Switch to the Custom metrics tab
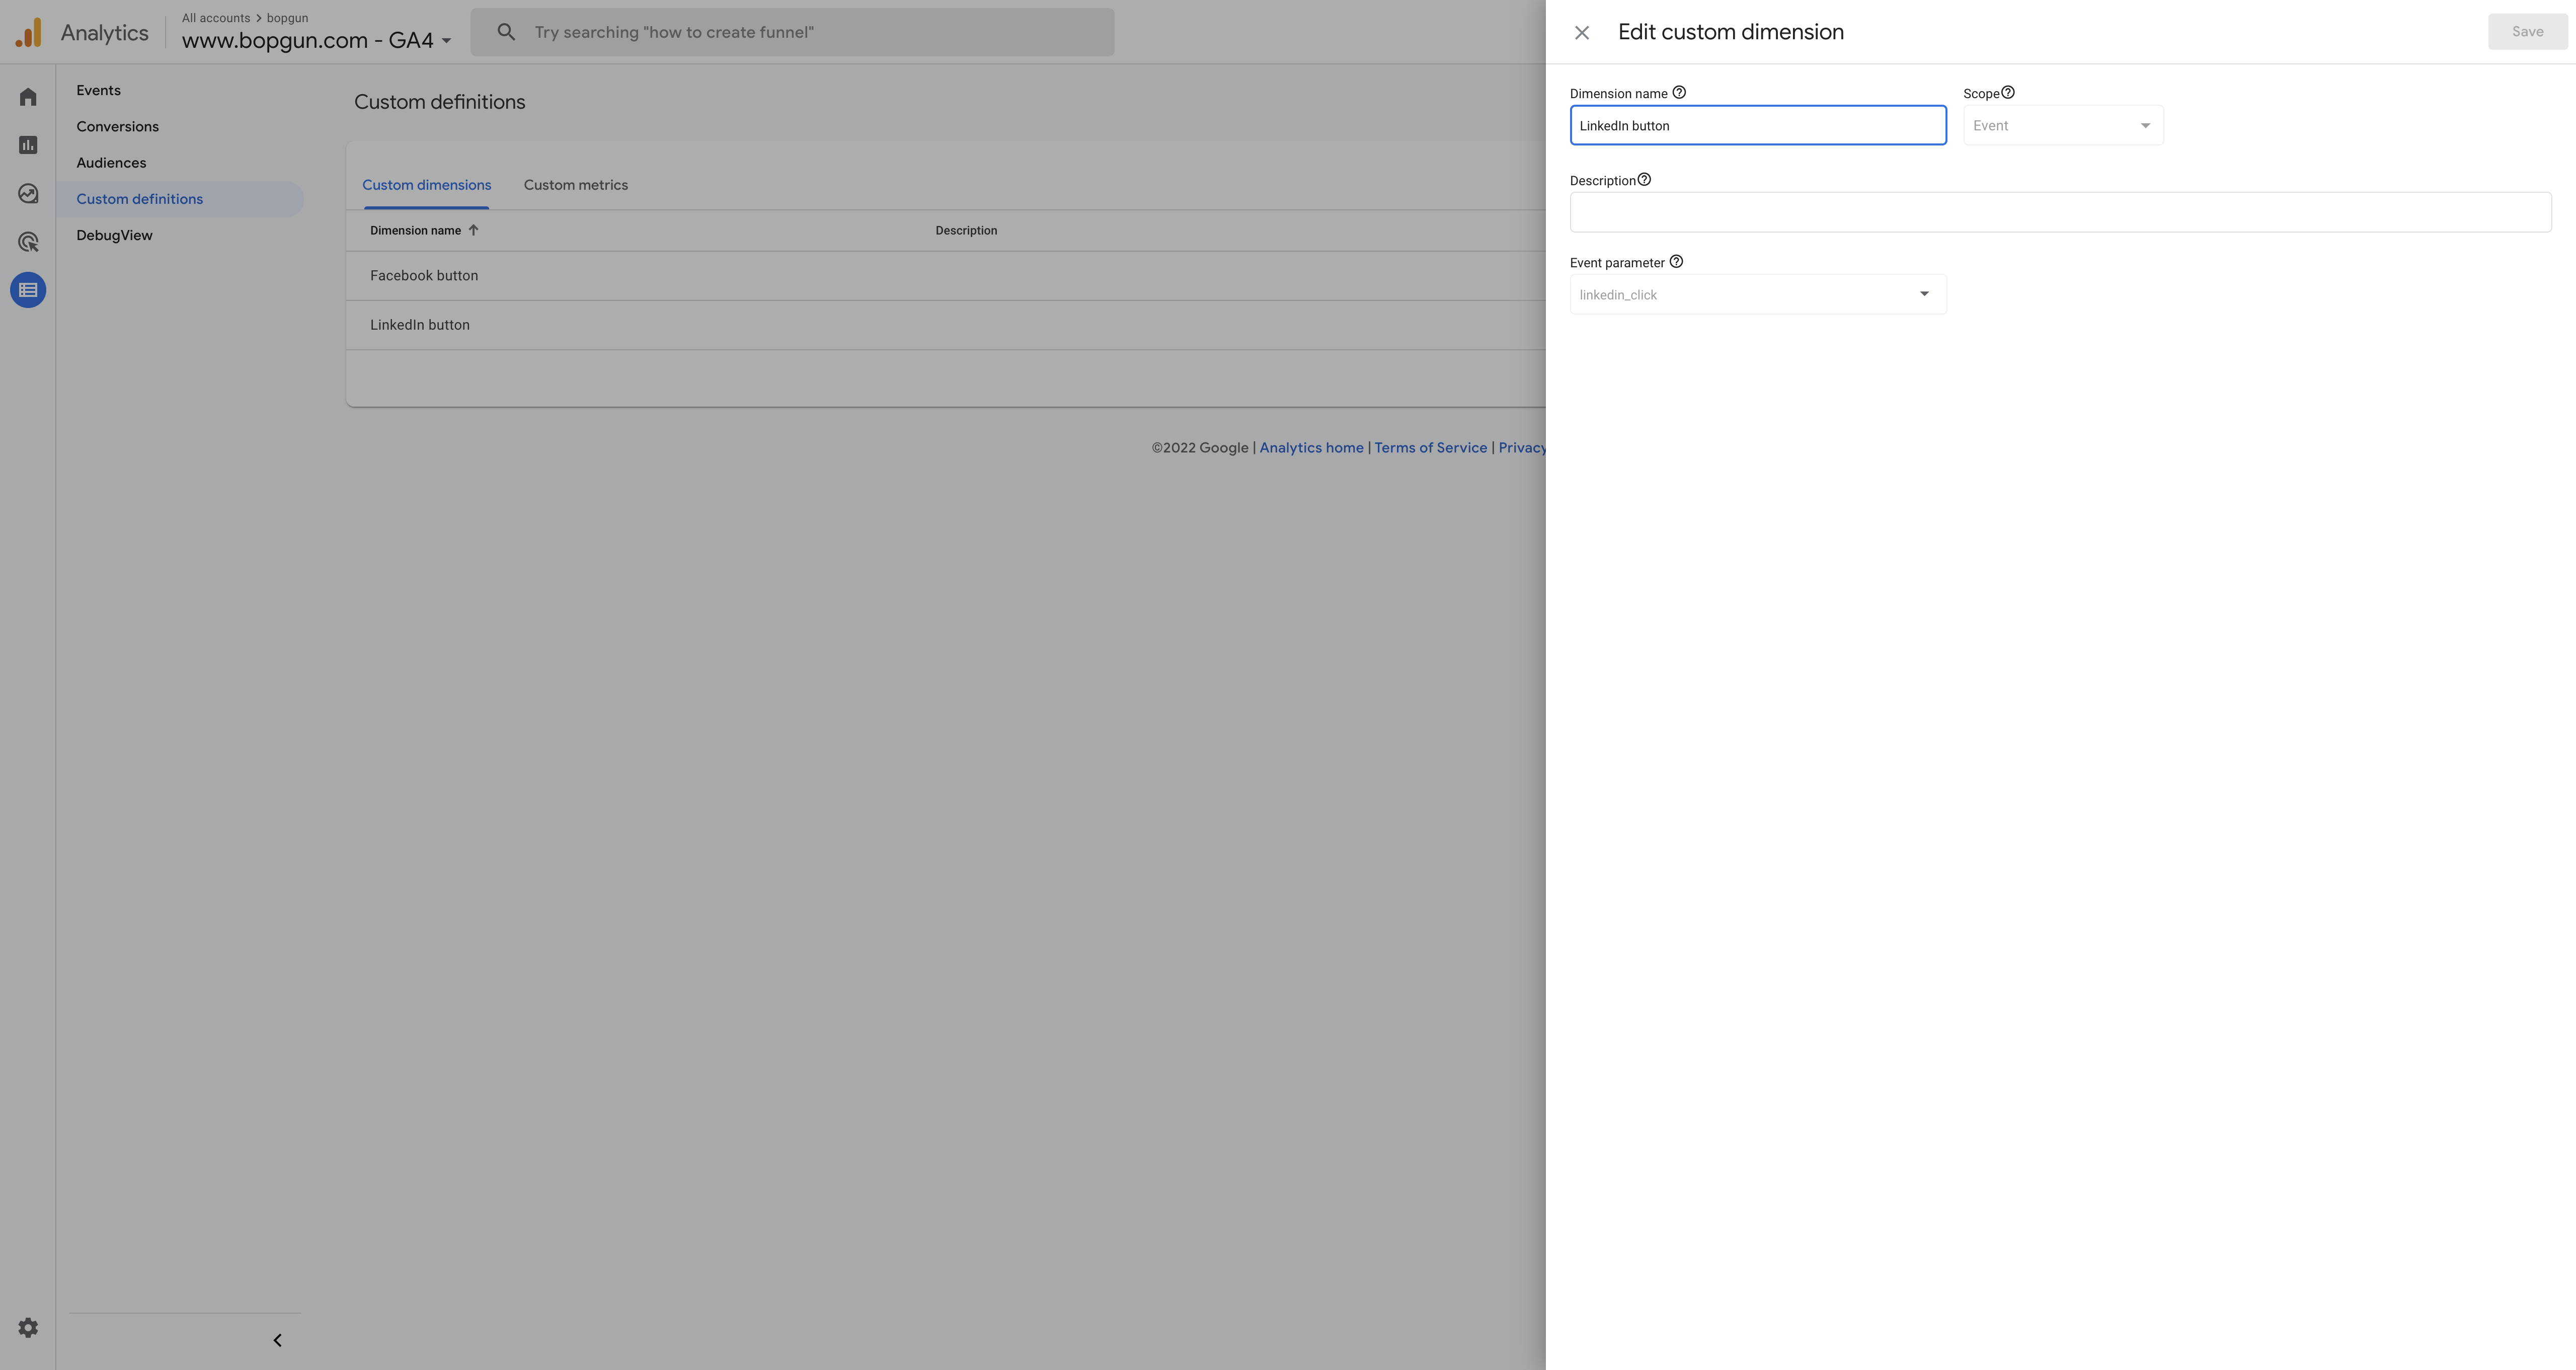 point(576,185)
